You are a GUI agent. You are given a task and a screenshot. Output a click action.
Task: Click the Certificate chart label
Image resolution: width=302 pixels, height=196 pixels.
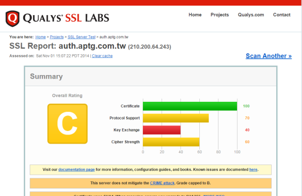point(130,106)
